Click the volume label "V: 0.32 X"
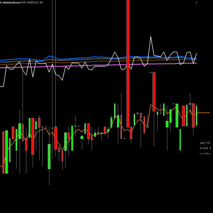 [x=205, y=148]
